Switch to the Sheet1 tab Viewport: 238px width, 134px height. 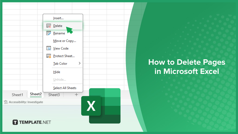click(17, 95)
